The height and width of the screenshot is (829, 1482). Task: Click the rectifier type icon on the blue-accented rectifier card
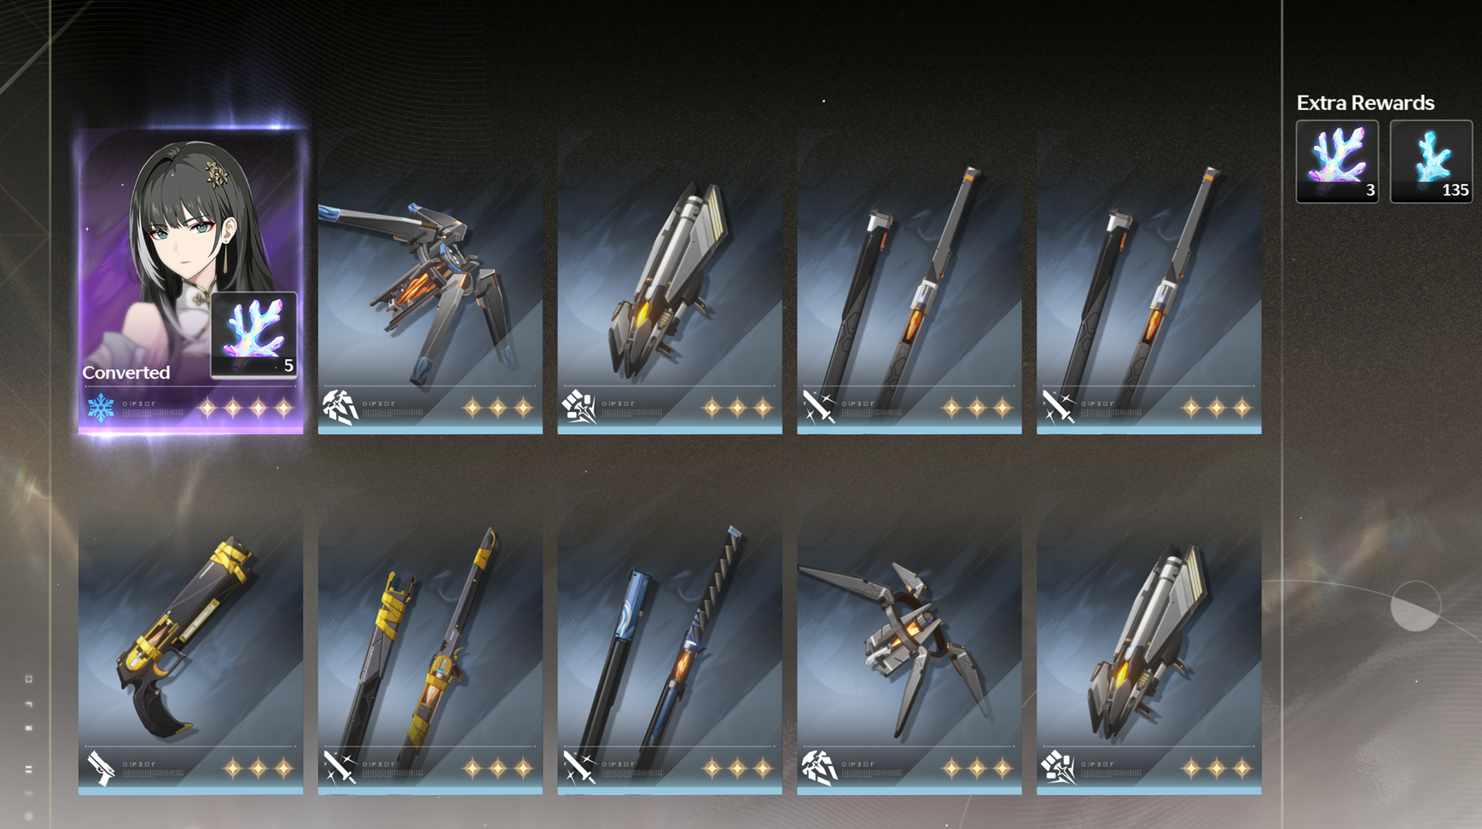(340, 408)
